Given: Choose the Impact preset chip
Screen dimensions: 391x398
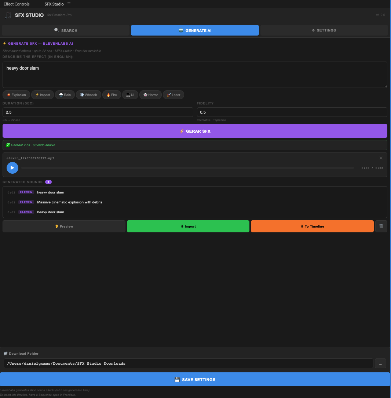Looking at the screenshot, I should (43, 95).
